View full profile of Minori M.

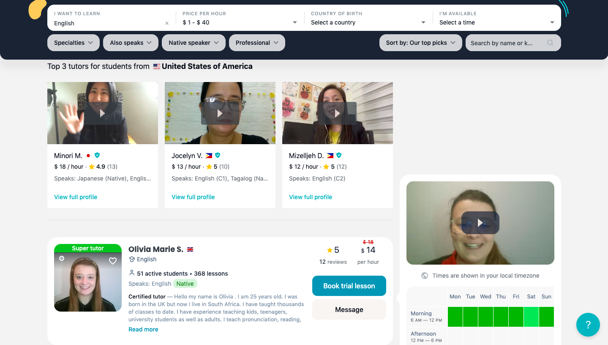76,197
